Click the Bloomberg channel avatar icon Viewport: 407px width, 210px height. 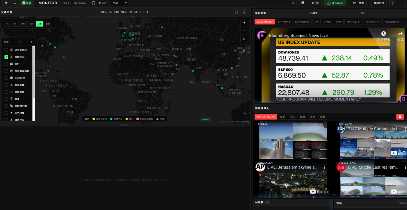(x=262, y=35)
